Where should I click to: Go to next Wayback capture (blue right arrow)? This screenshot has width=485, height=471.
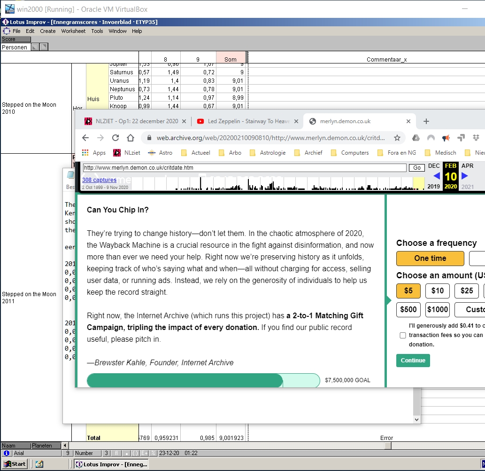coord(464,176)
